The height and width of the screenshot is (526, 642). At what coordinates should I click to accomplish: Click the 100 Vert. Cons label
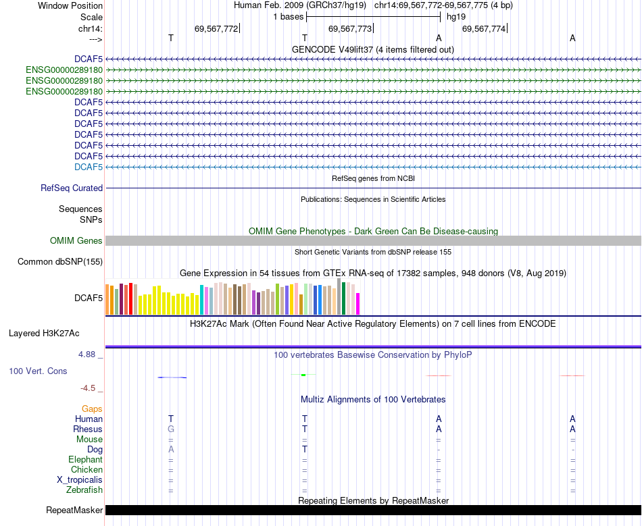click(x=38, y=371)
